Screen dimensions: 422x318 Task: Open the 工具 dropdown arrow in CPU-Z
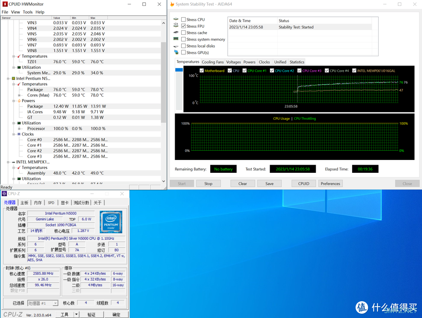click(x=76, y=314)
